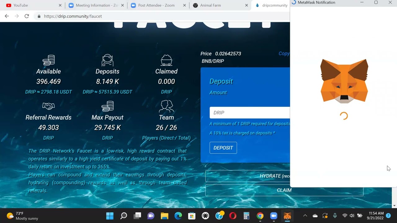397x223 pixels.
Task: Click the MetaMask taskbar icon
Action: (288, 216)
